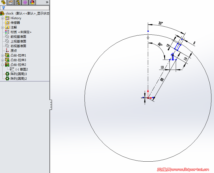Expand the 凸台-拉伸1 feature

tap(3, 55)
